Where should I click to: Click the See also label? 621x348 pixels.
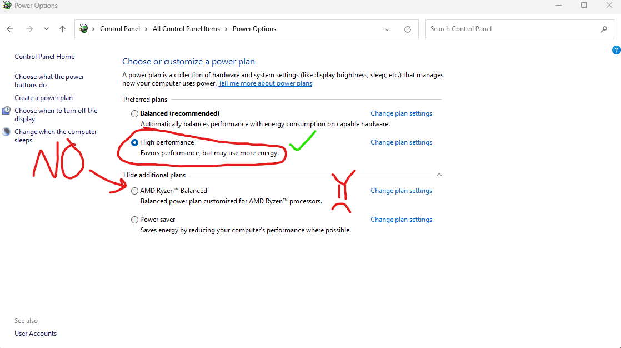26,321
